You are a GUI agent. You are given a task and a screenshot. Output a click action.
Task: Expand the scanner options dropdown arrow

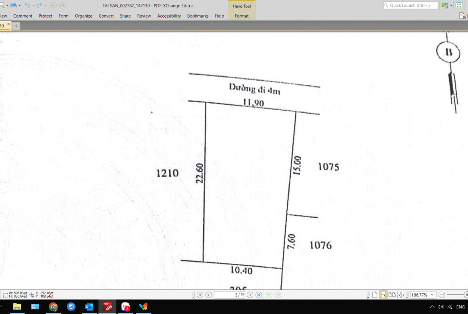(20, 5)
